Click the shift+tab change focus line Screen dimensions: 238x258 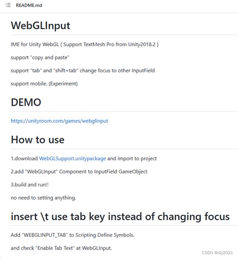[83, 70]
